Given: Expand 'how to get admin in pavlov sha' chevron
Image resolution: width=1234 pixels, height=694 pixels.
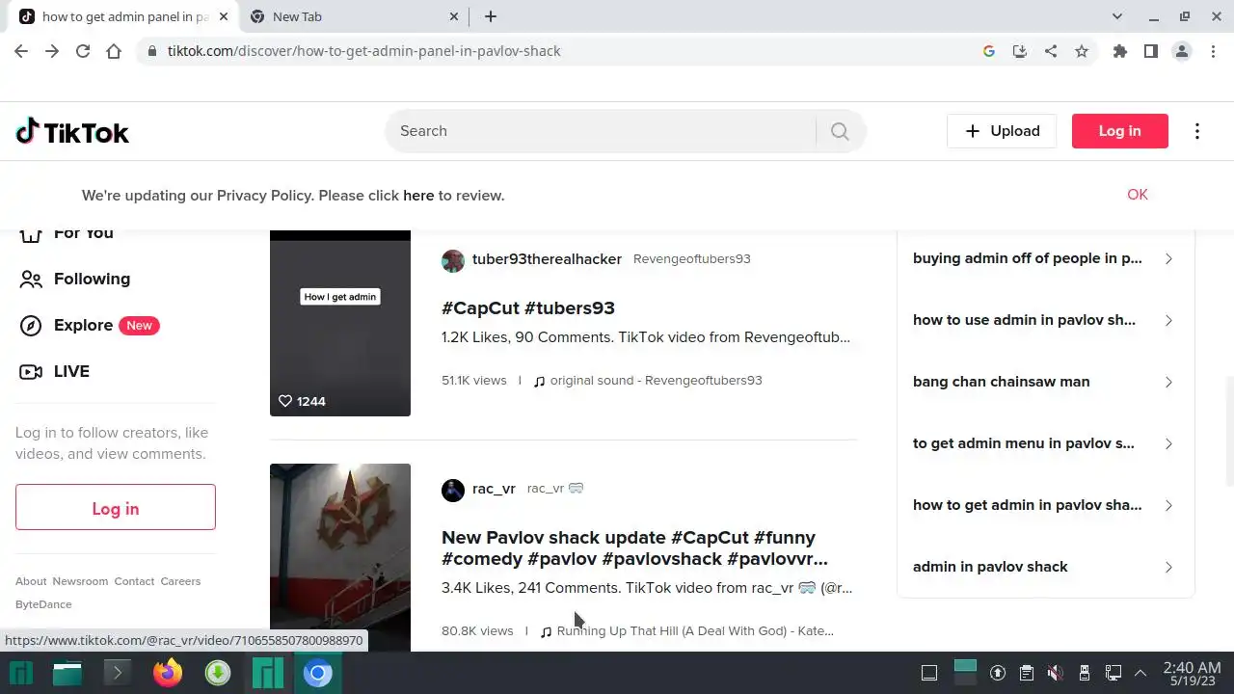Looking at the screenshot, I should point(1168,505).
